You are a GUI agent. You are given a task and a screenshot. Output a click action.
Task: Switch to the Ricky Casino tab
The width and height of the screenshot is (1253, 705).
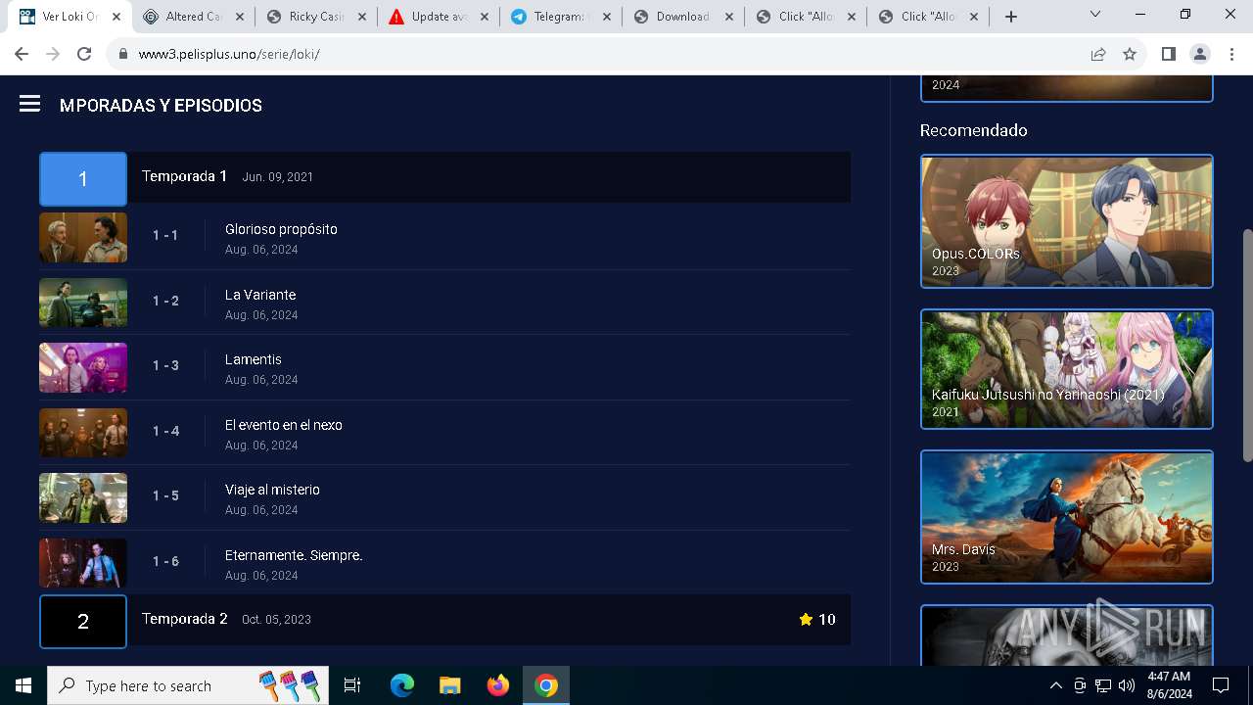coord(315,17)
